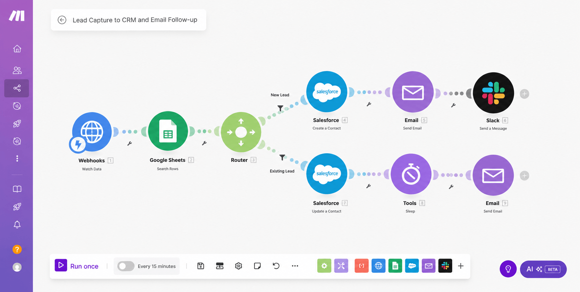Viewport: 580px width, 292px height.
Task: Open the New Lead filter icon
Action: click(x=280, y=108)
